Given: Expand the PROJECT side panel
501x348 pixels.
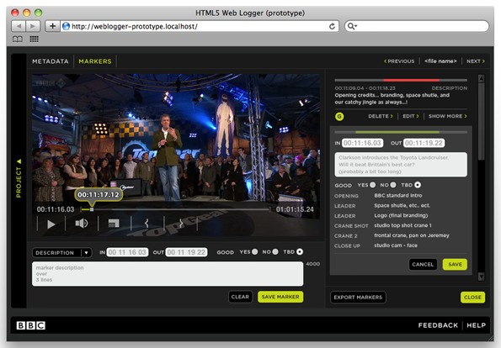Looking at the screenshot, I should [x=19, y=178].
